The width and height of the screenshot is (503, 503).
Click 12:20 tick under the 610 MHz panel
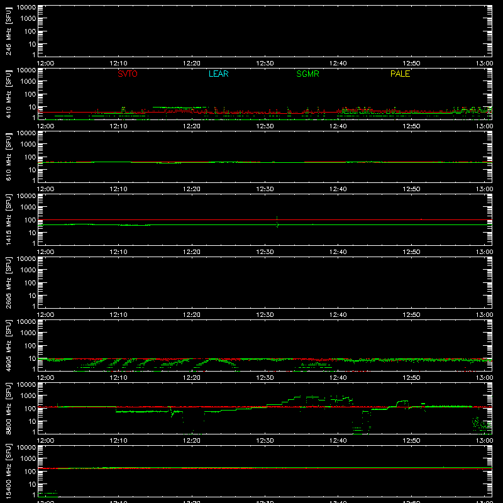[192, 189]
